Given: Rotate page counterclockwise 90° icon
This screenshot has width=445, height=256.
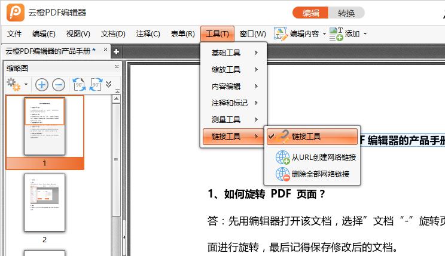Looking at the screenshot, I should coord(79,84).
